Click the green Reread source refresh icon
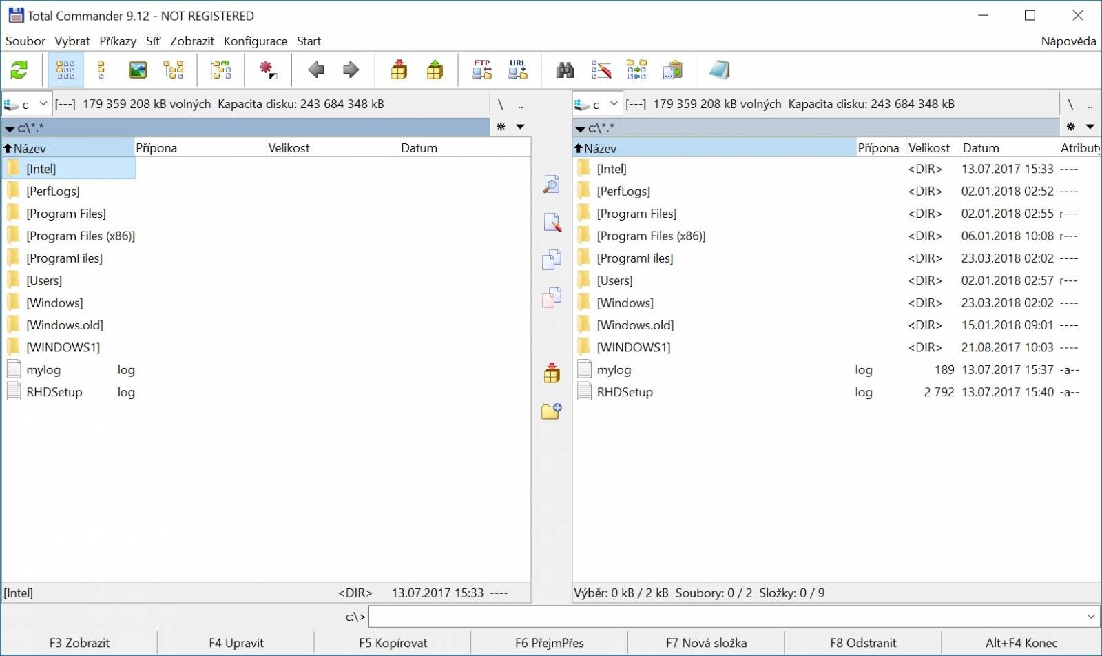1102x656 pixels. point(19,70)
